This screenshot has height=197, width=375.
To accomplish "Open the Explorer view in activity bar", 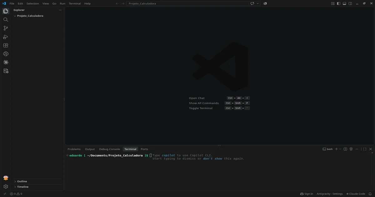I will [6, 11].
